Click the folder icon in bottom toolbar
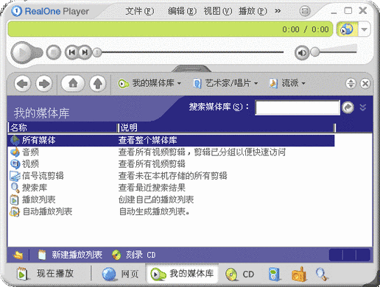Viewport: 380px width, 287px height. point(18,255)
